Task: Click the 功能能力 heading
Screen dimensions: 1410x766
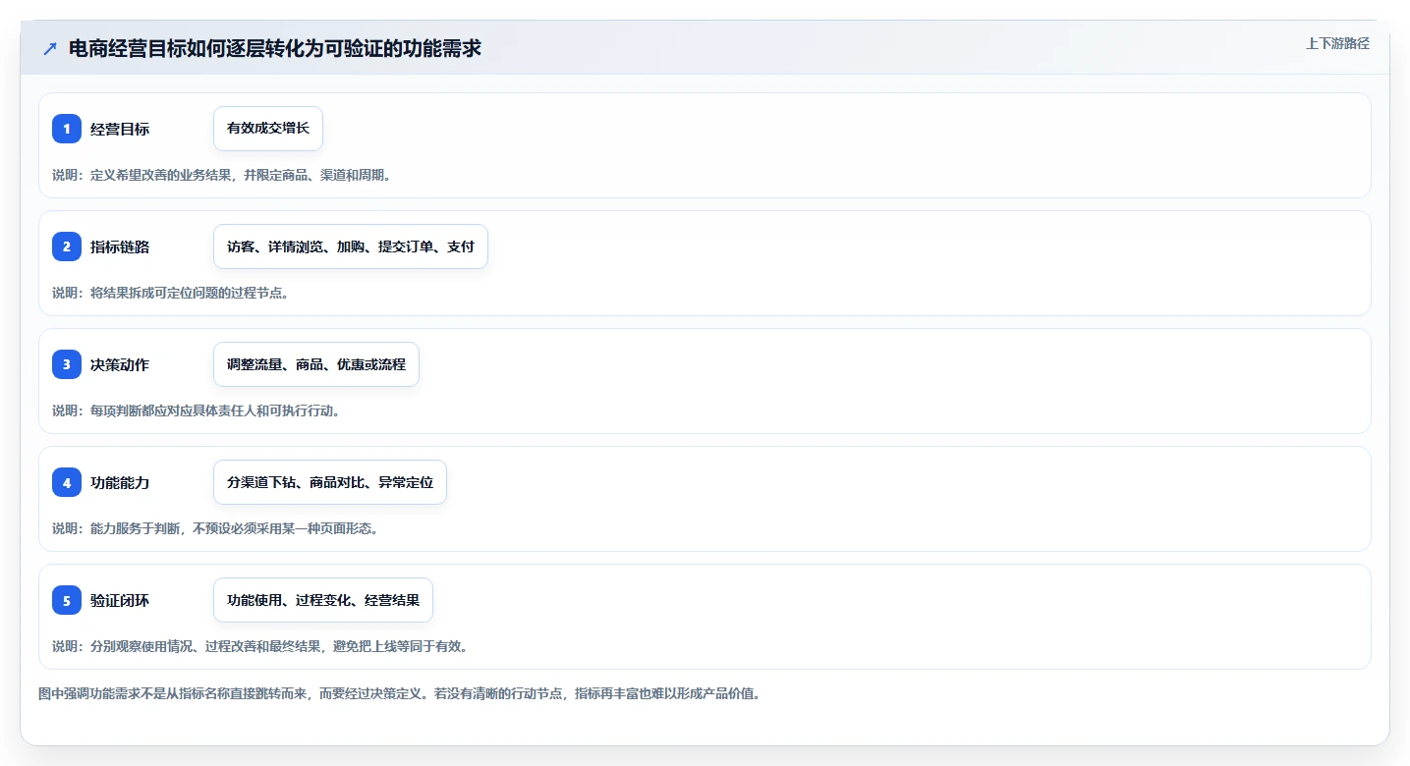Action: pyautogui.click(x=120, y=482)
